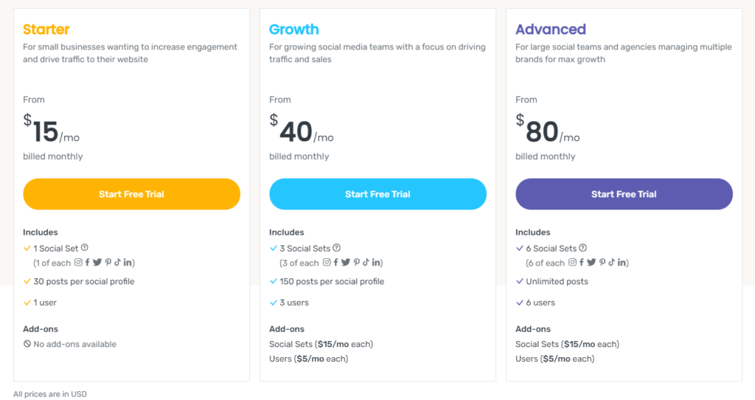
Task: Click the $40/mo price in Growth
Action: (x=302, y=130)
